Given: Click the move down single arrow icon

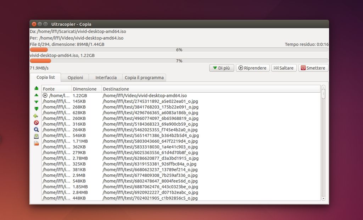Looking at the screenshot, I should click(x=36, y=102).
